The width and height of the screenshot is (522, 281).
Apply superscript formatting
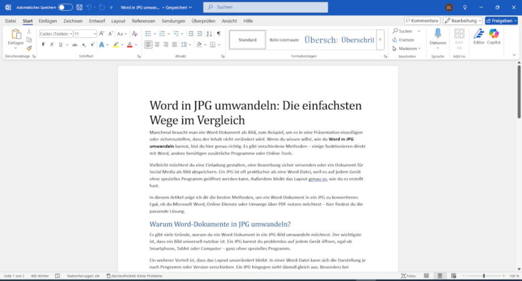(92, 45)
